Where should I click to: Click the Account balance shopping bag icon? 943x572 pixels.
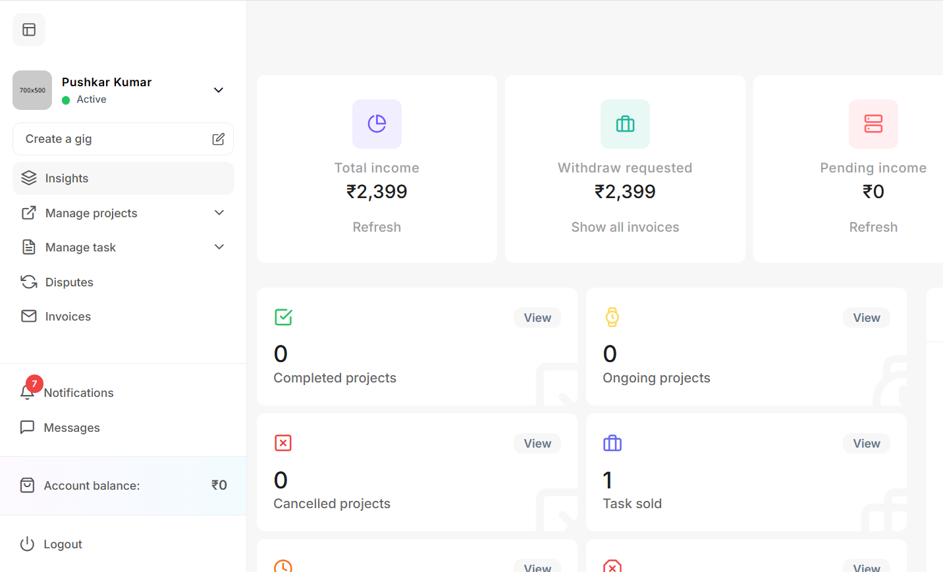click(x=27, y=486)
